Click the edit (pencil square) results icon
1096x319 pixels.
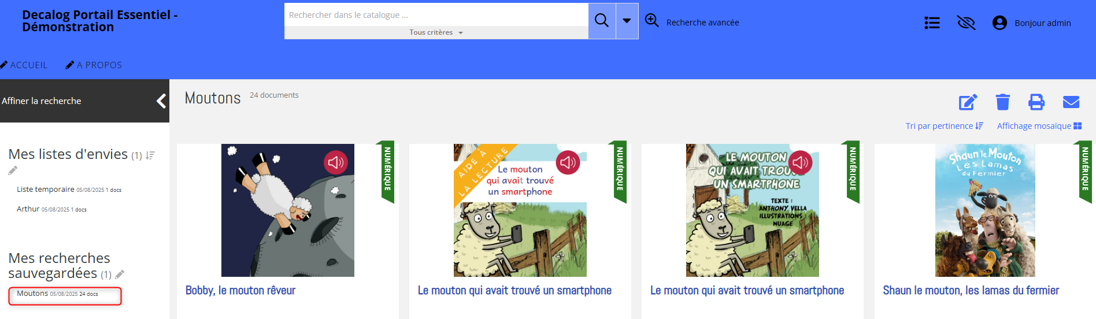point(968,102)
